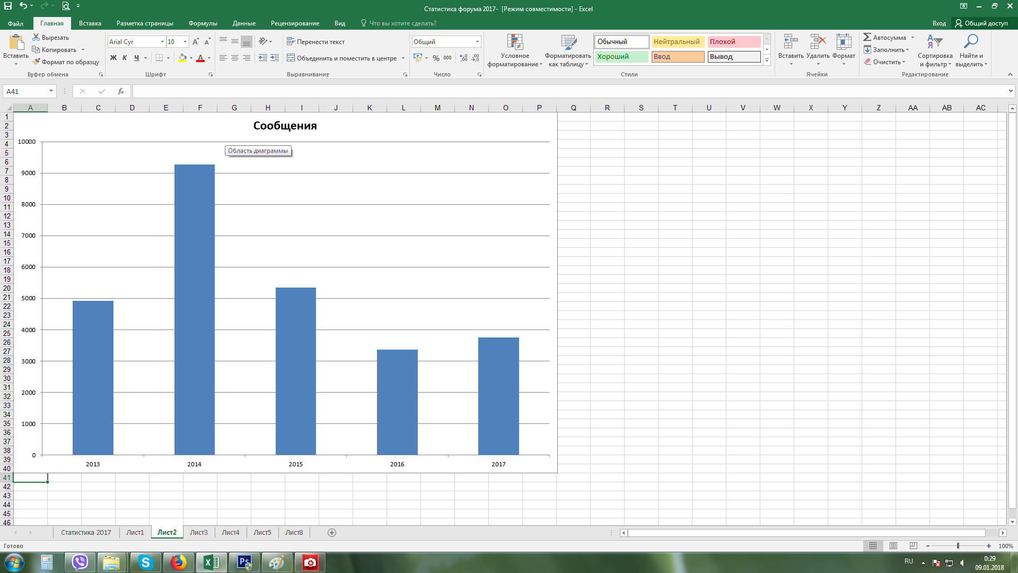Click Format as Table icon
This screenshot has height=573, width=1018.
[x=568, y=42]
